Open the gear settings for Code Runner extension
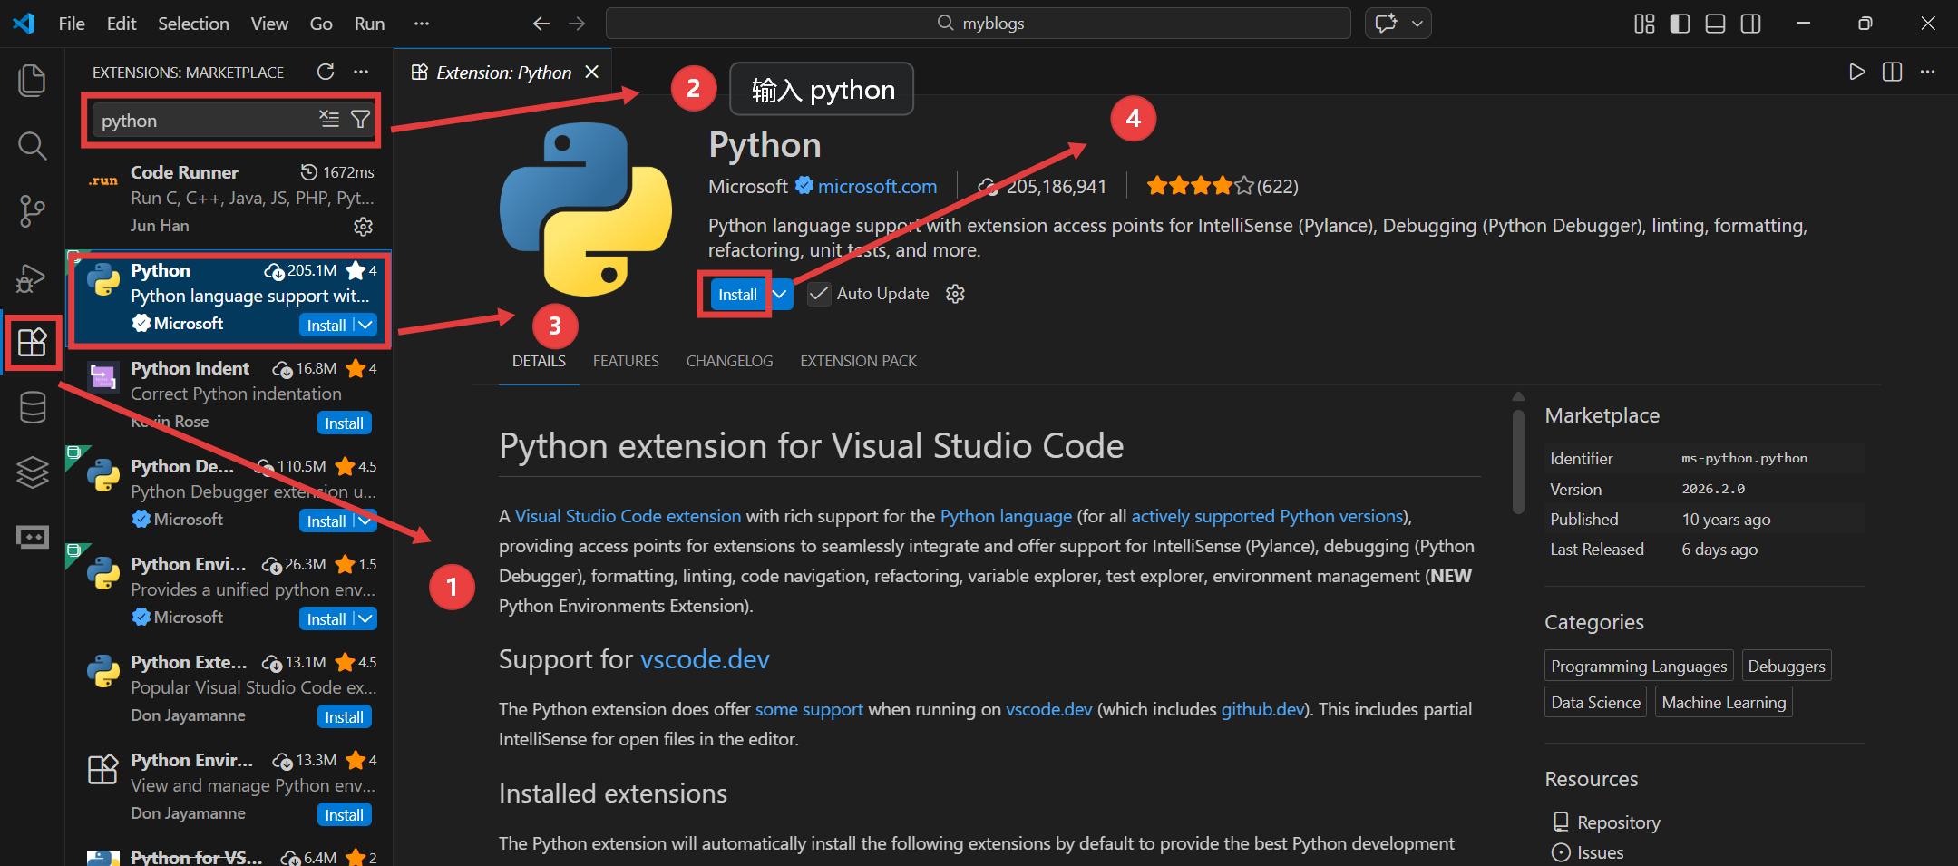The height and width of the screenshot is (866, 1958). pyautogui.click(x=364, y=227)
